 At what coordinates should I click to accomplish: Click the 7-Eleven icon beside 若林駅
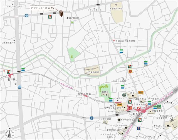click(9, 72)
